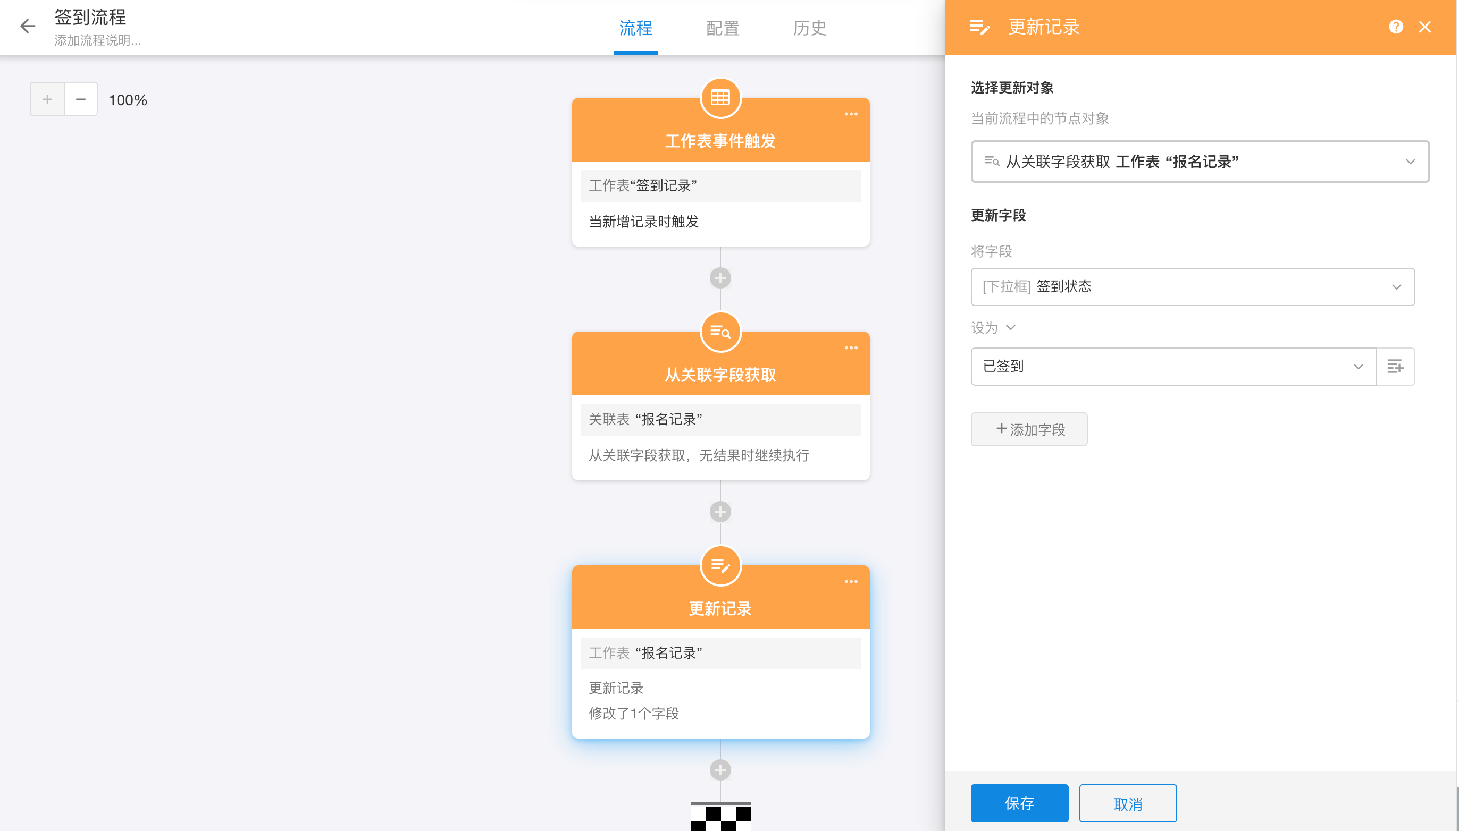
Task: Add node after 更新记录 with plus
Action: tap(720, 770)
